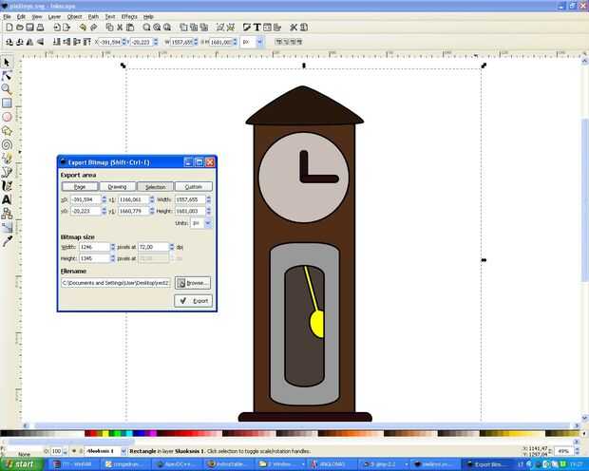Open the units dropdown in tool controls bar
Screen dimensions: 589x471
[259, 42]
